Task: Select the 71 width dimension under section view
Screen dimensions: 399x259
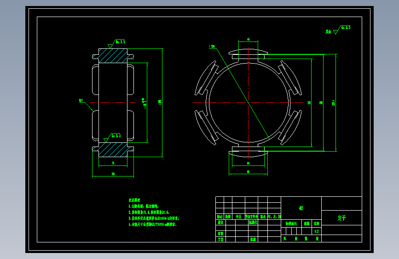Action: coord(113,163)
